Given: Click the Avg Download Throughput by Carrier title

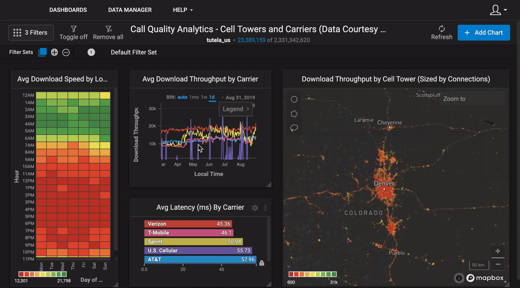Looking at the screenshot, I should (200, 79).
